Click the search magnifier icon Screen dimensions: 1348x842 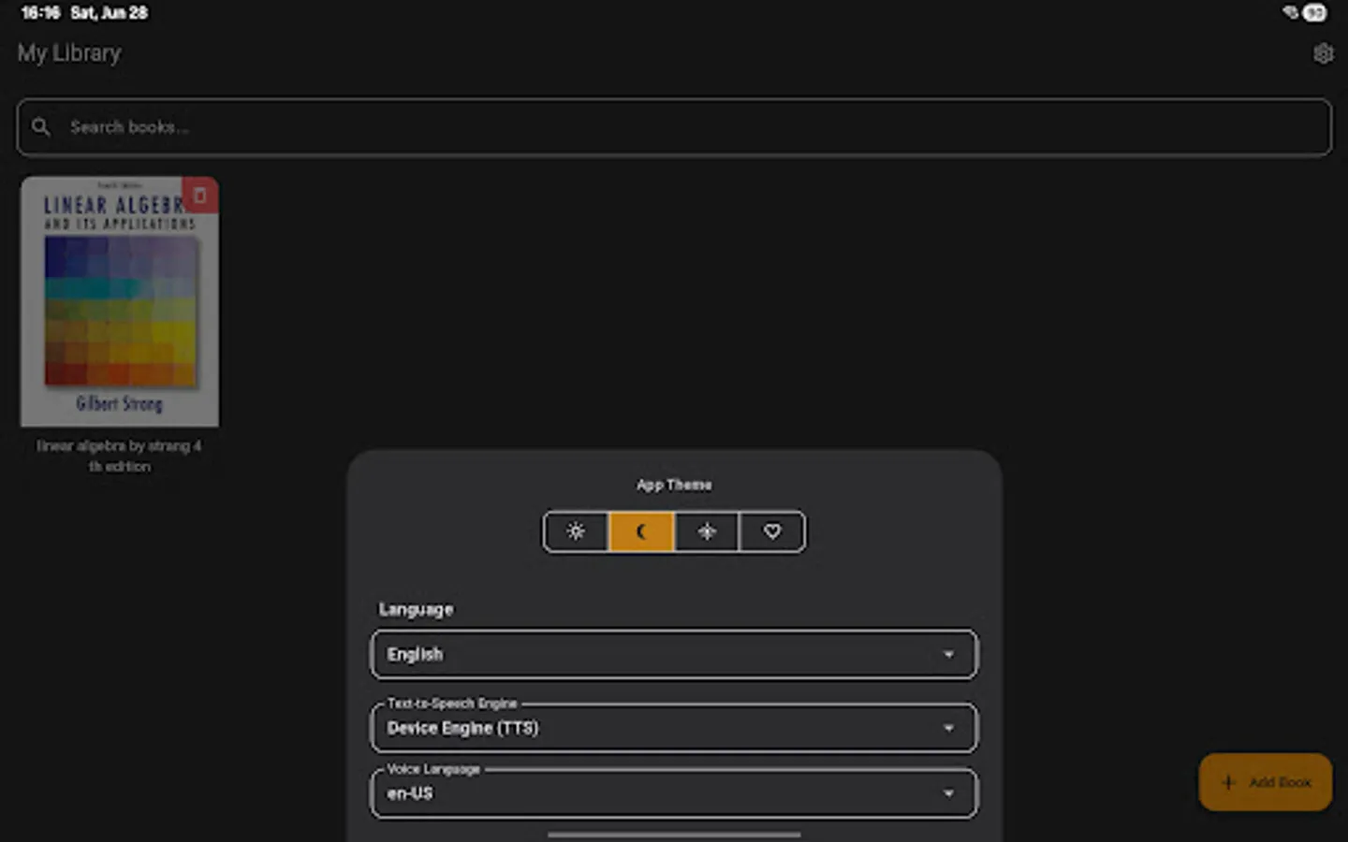41,126
